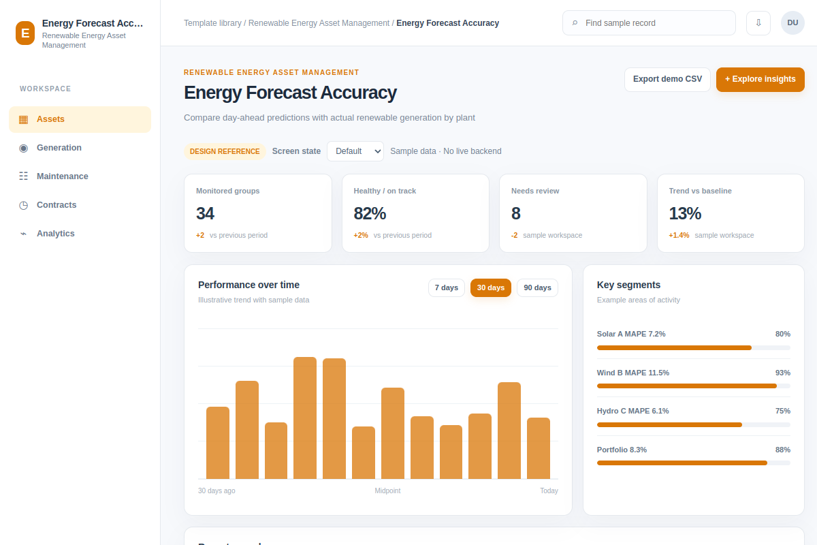Open the Maintenance section
817x545 pixels.
tap(80, 176)
